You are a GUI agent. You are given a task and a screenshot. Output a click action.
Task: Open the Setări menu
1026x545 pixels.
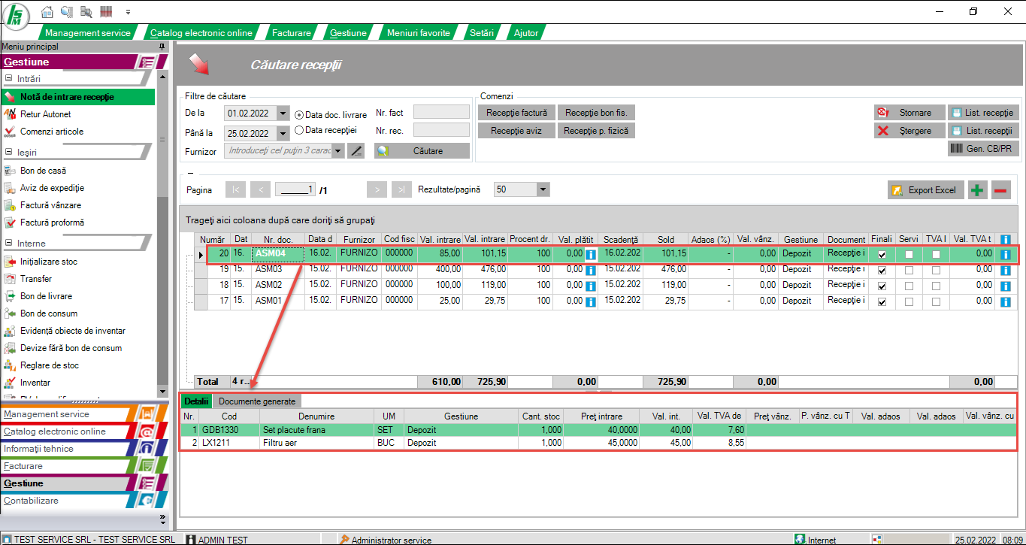[x=482, y=33]
